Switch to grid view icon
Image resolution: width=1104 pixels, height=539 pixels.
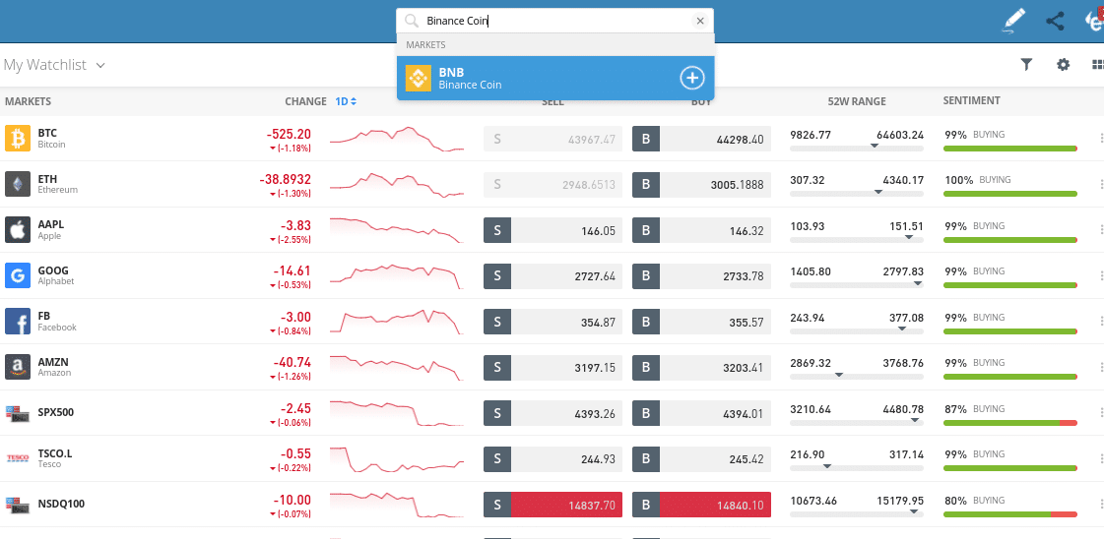coord(1098,65)
